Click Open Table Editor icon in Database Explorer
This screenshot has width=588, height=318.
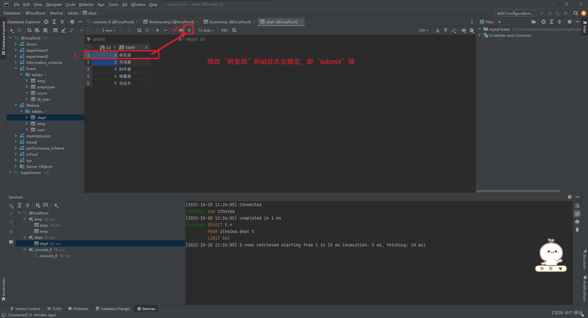[55, 30]
